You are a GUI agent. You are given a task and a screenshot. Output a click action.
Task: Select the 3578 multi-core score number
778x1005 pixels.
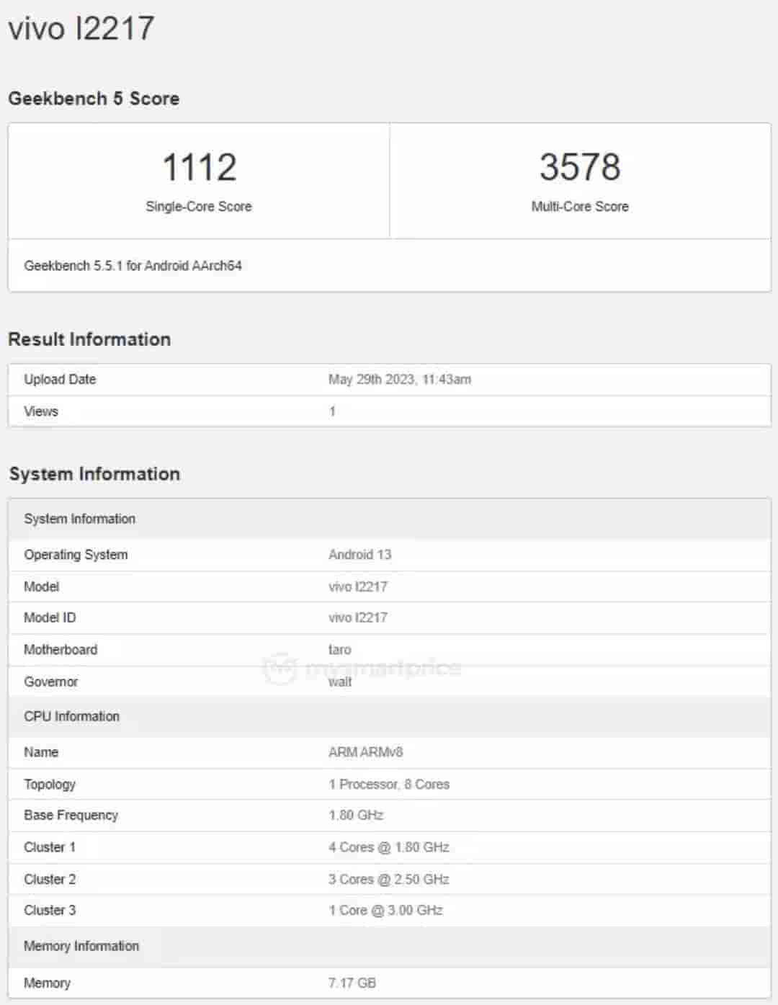(580, 167)
